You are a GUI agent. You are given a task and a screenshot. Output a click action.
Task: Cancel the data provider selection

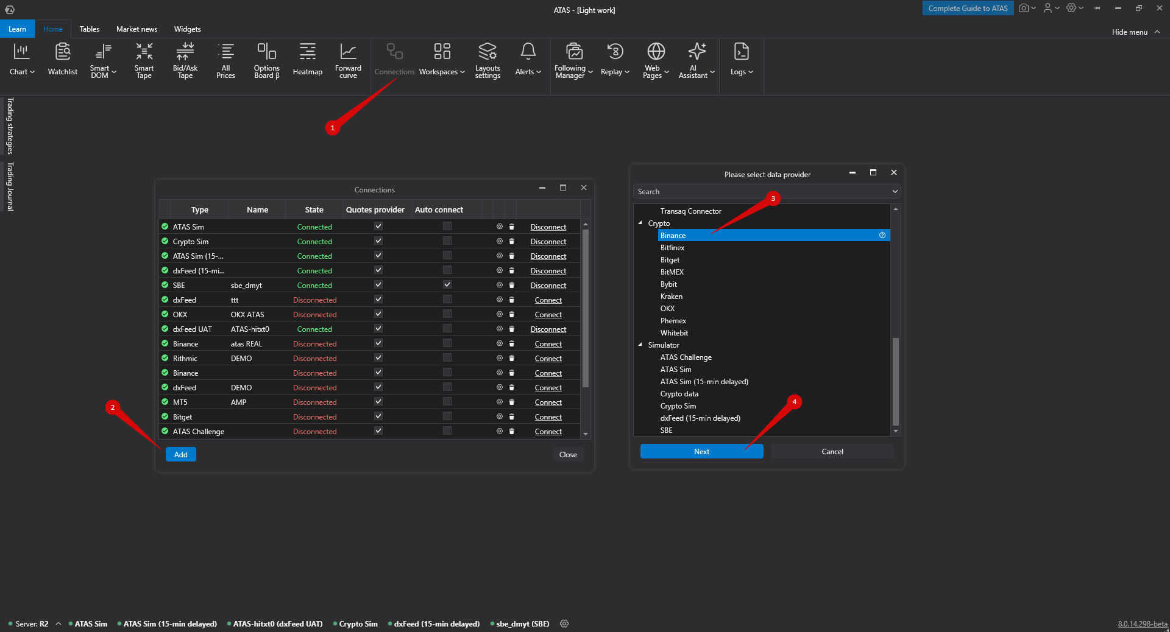[832, 451]
